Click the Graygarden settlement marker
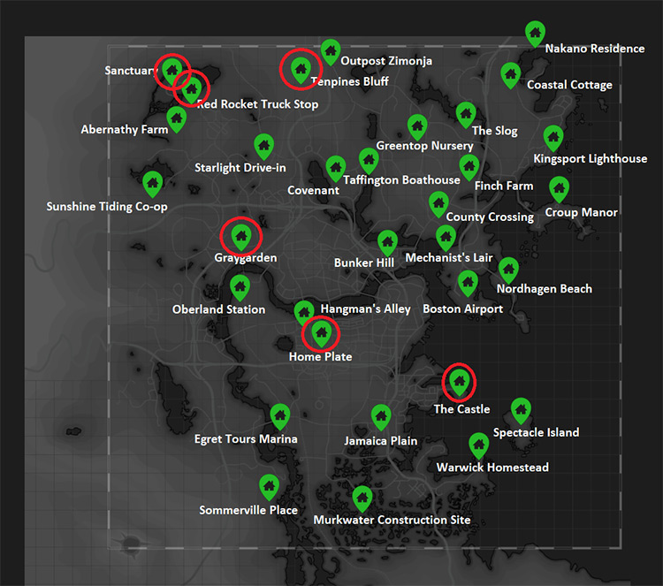 tap(241, 237)
